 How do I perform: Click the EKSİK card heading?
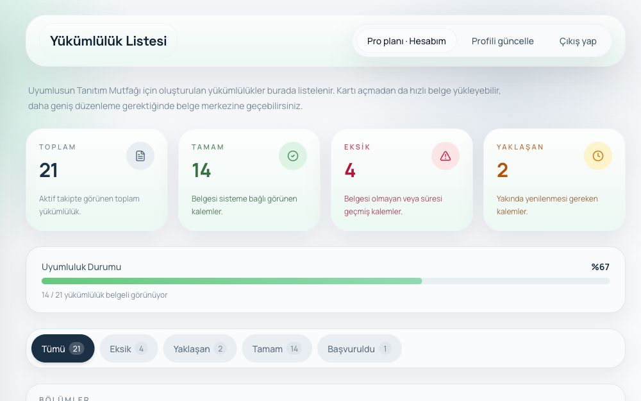click(x=357, y=147)
